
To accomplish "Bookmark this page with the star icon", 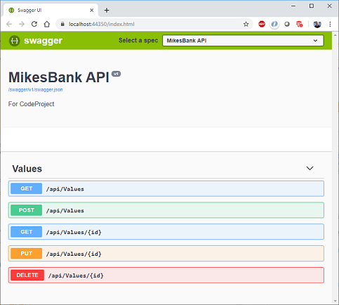I will tap(246, 24).
